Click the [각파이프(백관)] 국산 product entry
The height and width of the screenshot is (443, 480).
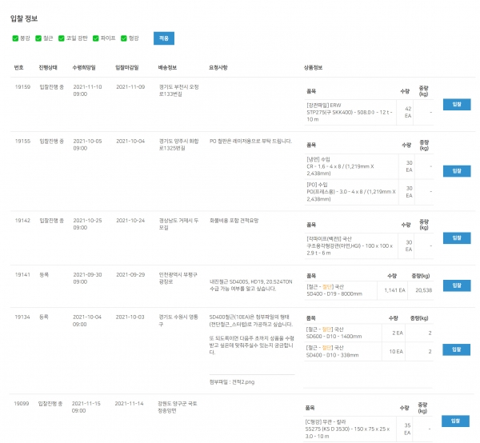point(350,245)
